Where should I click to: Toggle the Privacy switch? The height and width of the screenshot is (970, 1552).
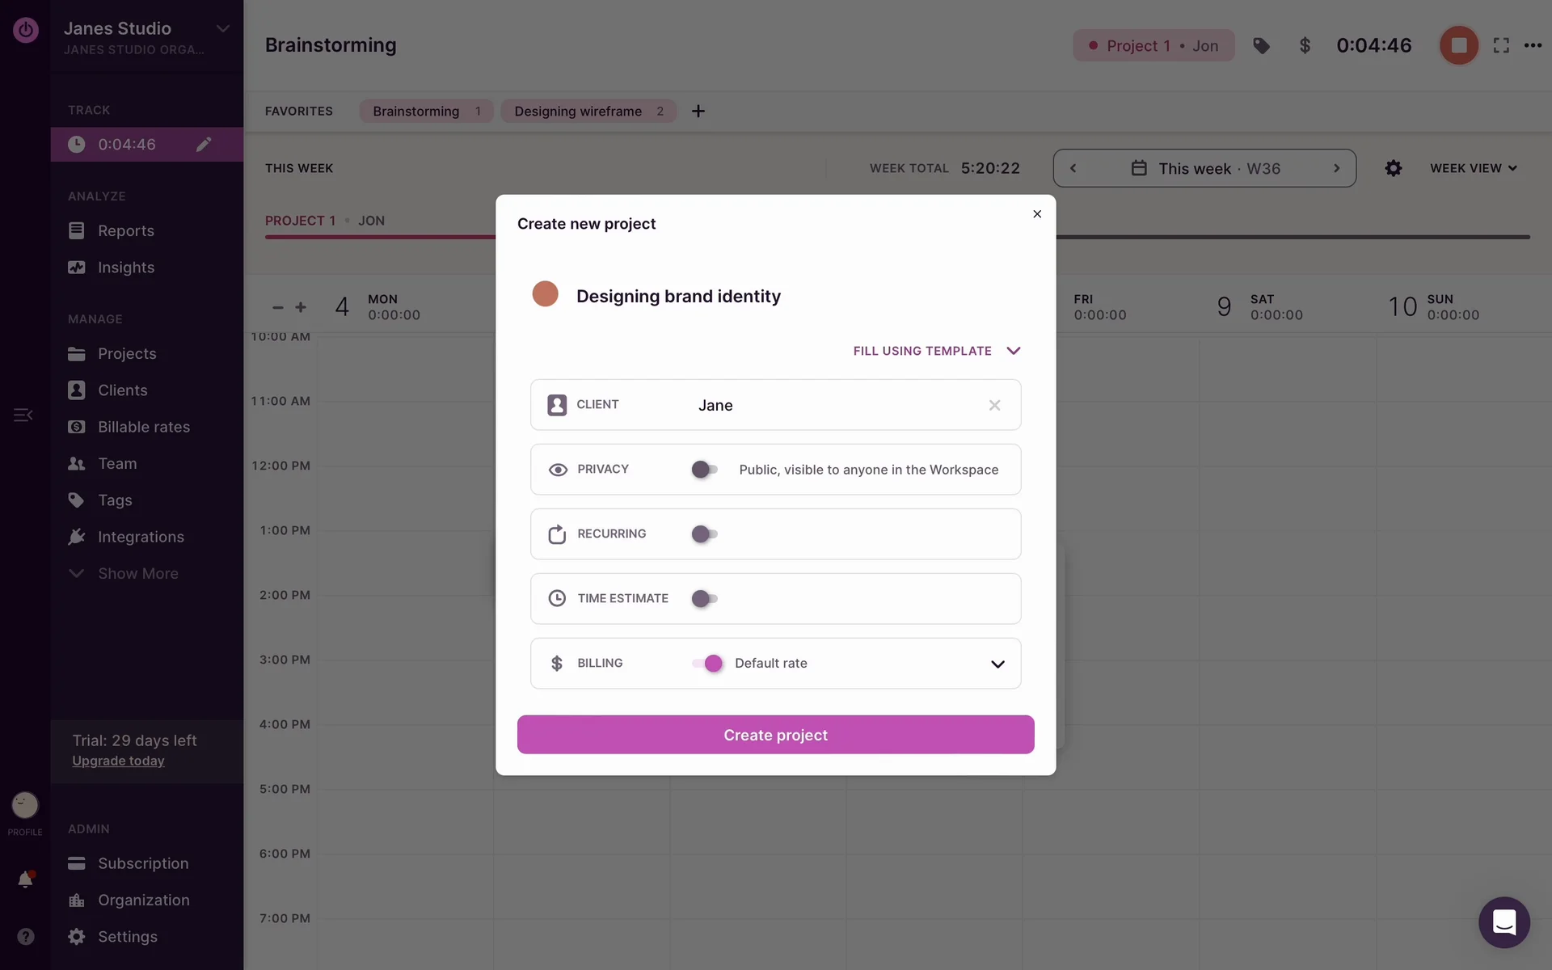[704, 470]
